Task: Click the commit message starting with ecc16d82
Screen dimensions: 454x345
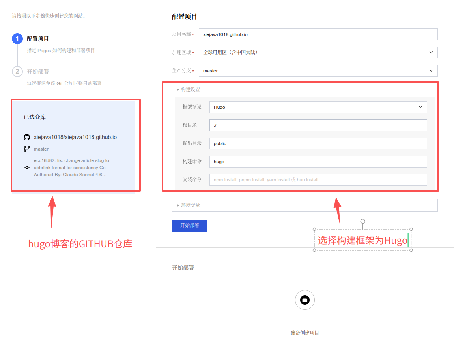Action: 71,168
